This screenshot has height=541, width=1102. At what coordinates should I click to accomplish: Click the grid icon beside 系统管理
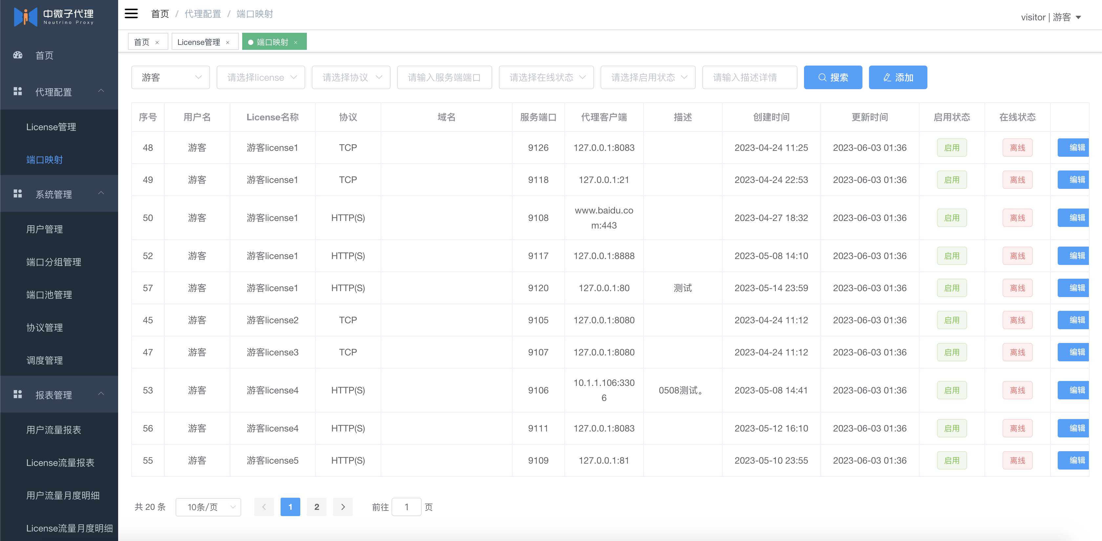click(x=17, y=194)
